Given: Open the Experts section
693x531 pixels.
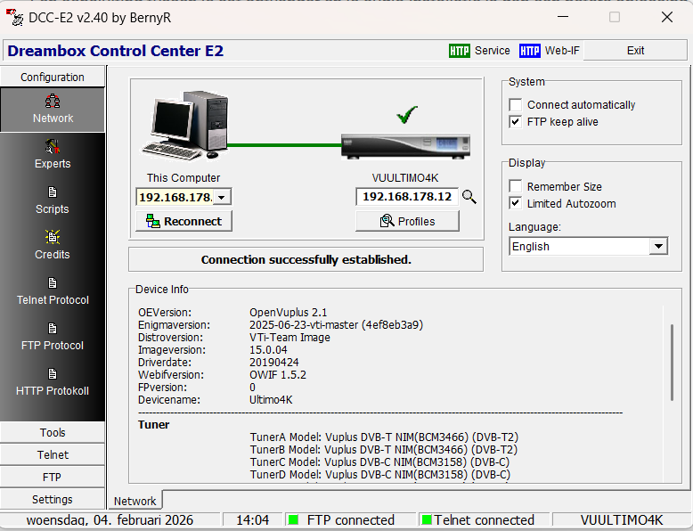Looking at the screenshot, I should [x=53, y=155].
